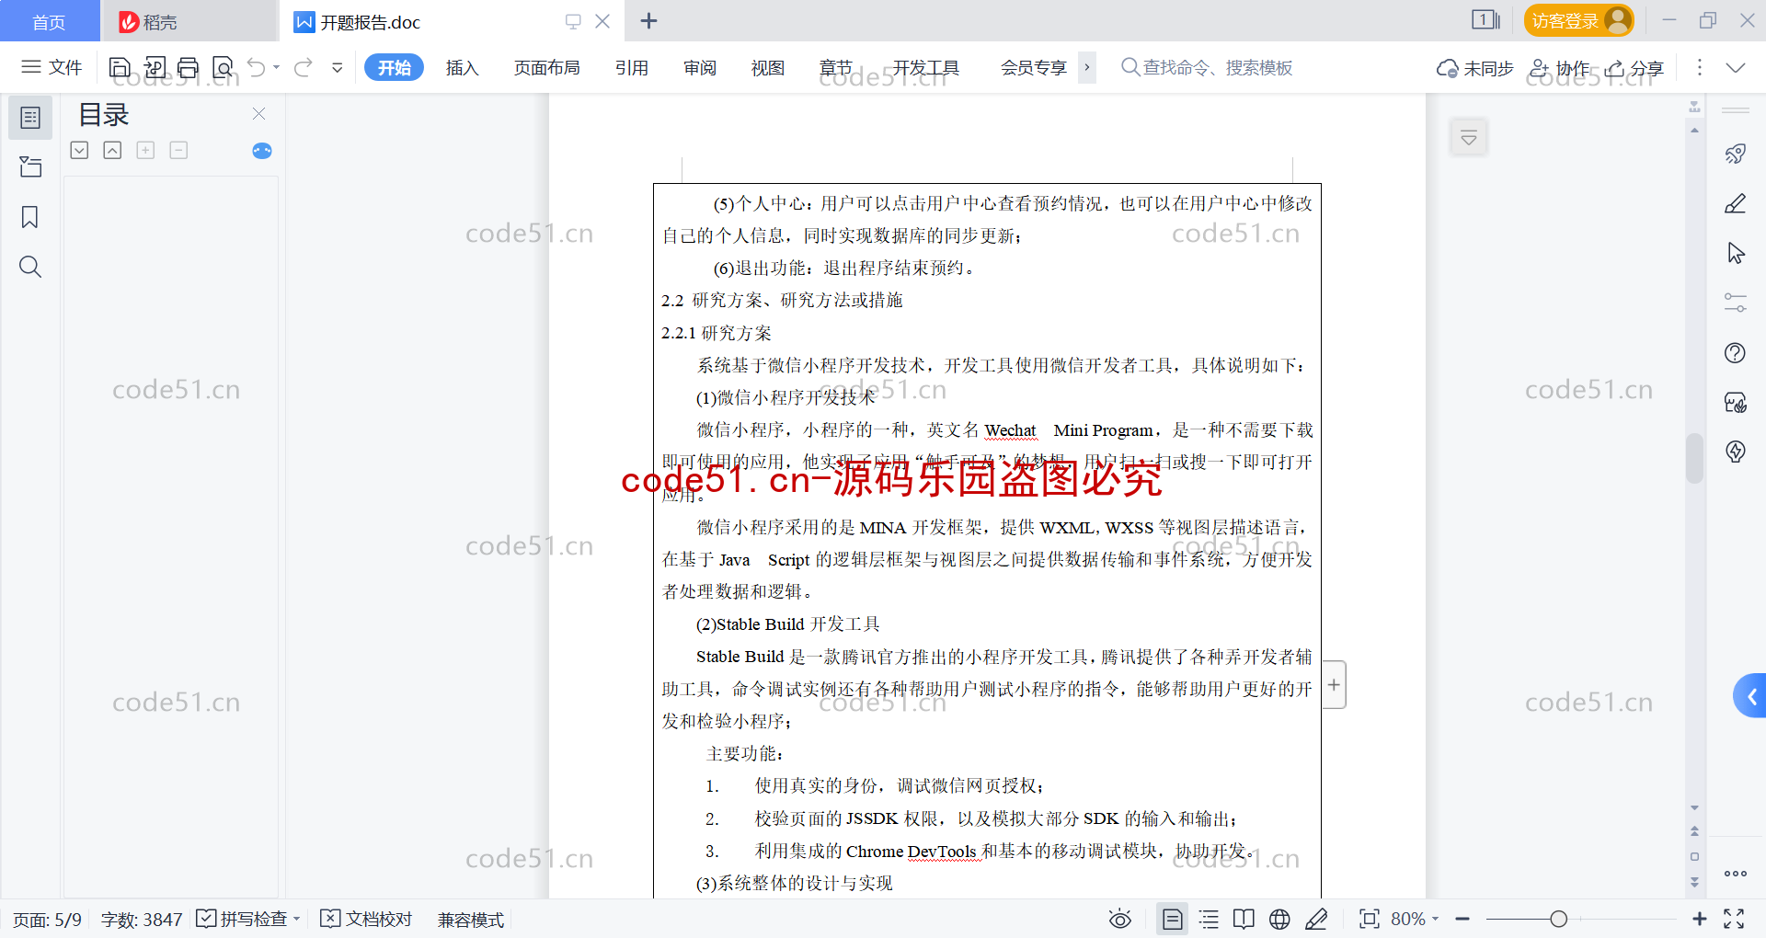Collapse the ribbon chevron
Image resolution: width=1766 pixels, height=938 pixels.
(1736, 67)
